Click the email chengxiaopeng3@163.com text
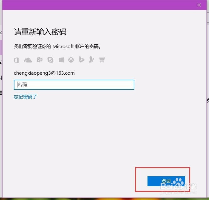Image resolution: width=209 pixels, height=200 pixels. coord(44,73)
